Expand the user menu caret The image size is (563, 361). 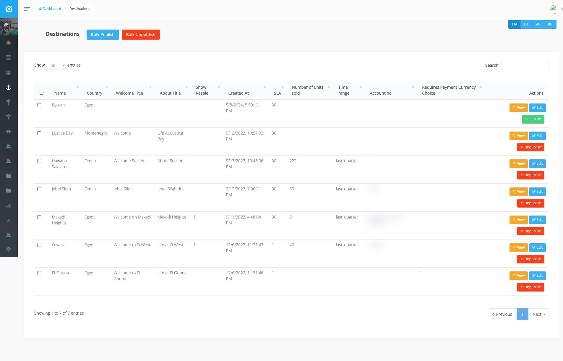pos(562,9)
